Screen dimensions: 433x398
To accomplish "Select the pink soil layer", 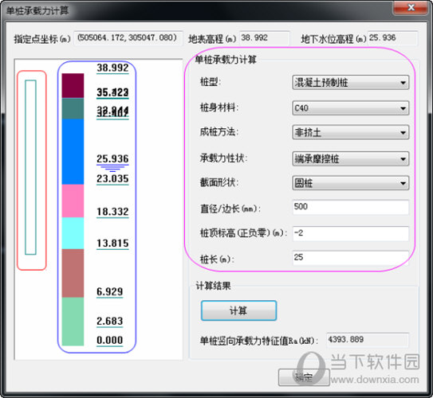I will tap(73, 201).
